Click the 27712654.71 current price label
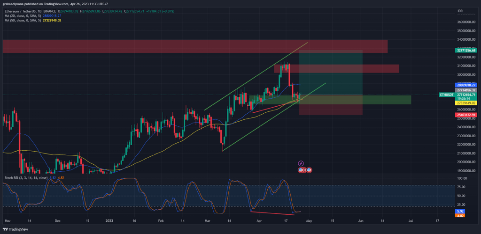This screenshot has height=234, width=481. 465,95
